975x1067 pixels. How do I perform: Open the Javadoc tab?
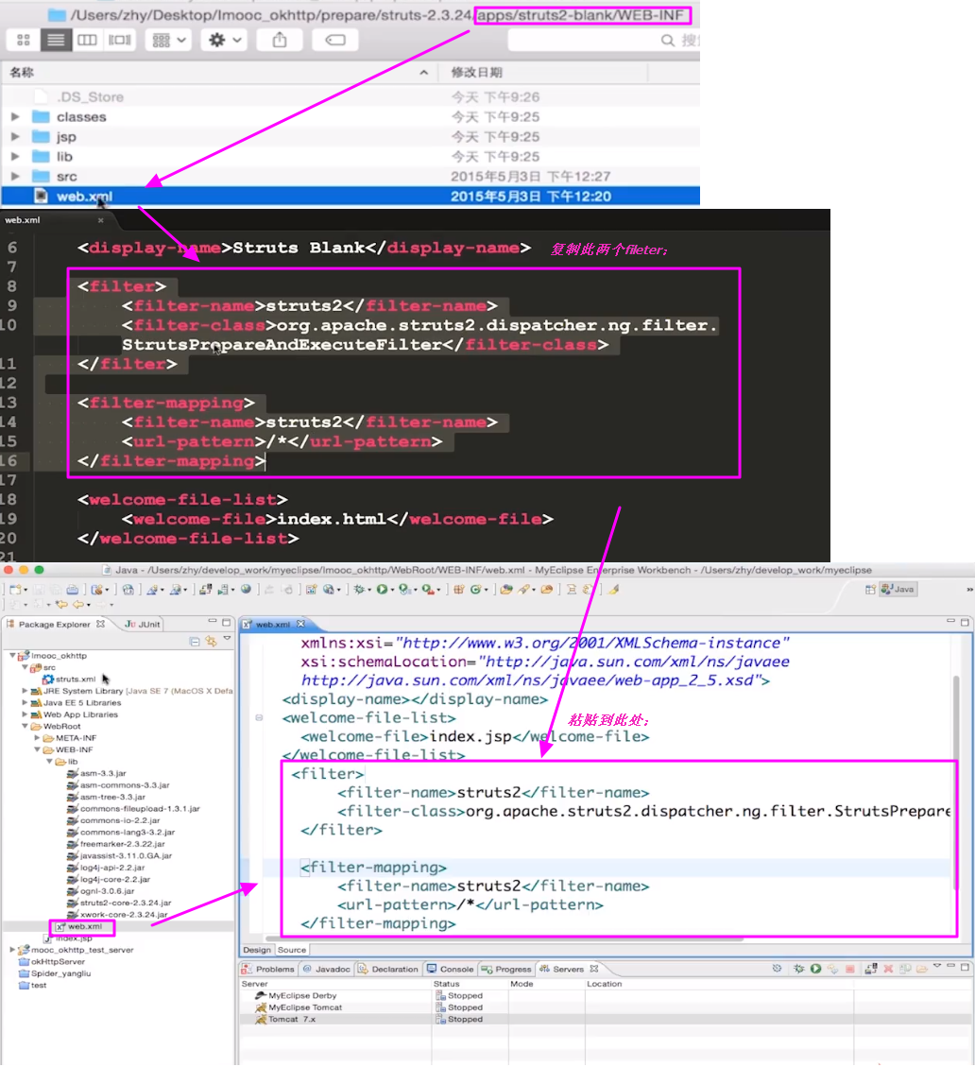click(327, 969)
